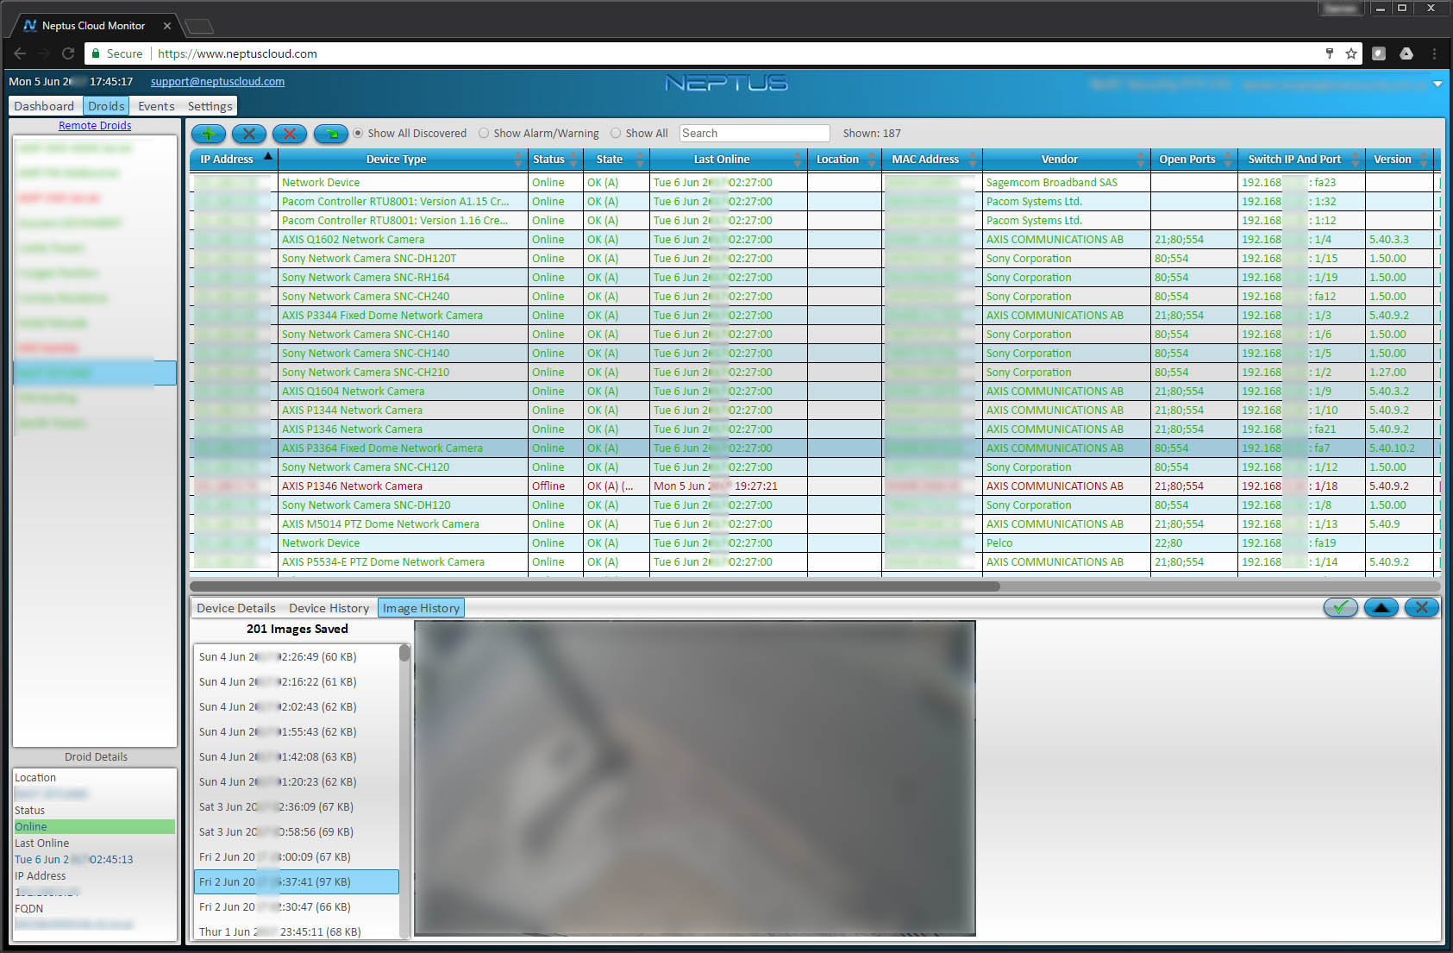Click the shield extension icon
Viewport: 1453px width, 953px height.
1379,53
